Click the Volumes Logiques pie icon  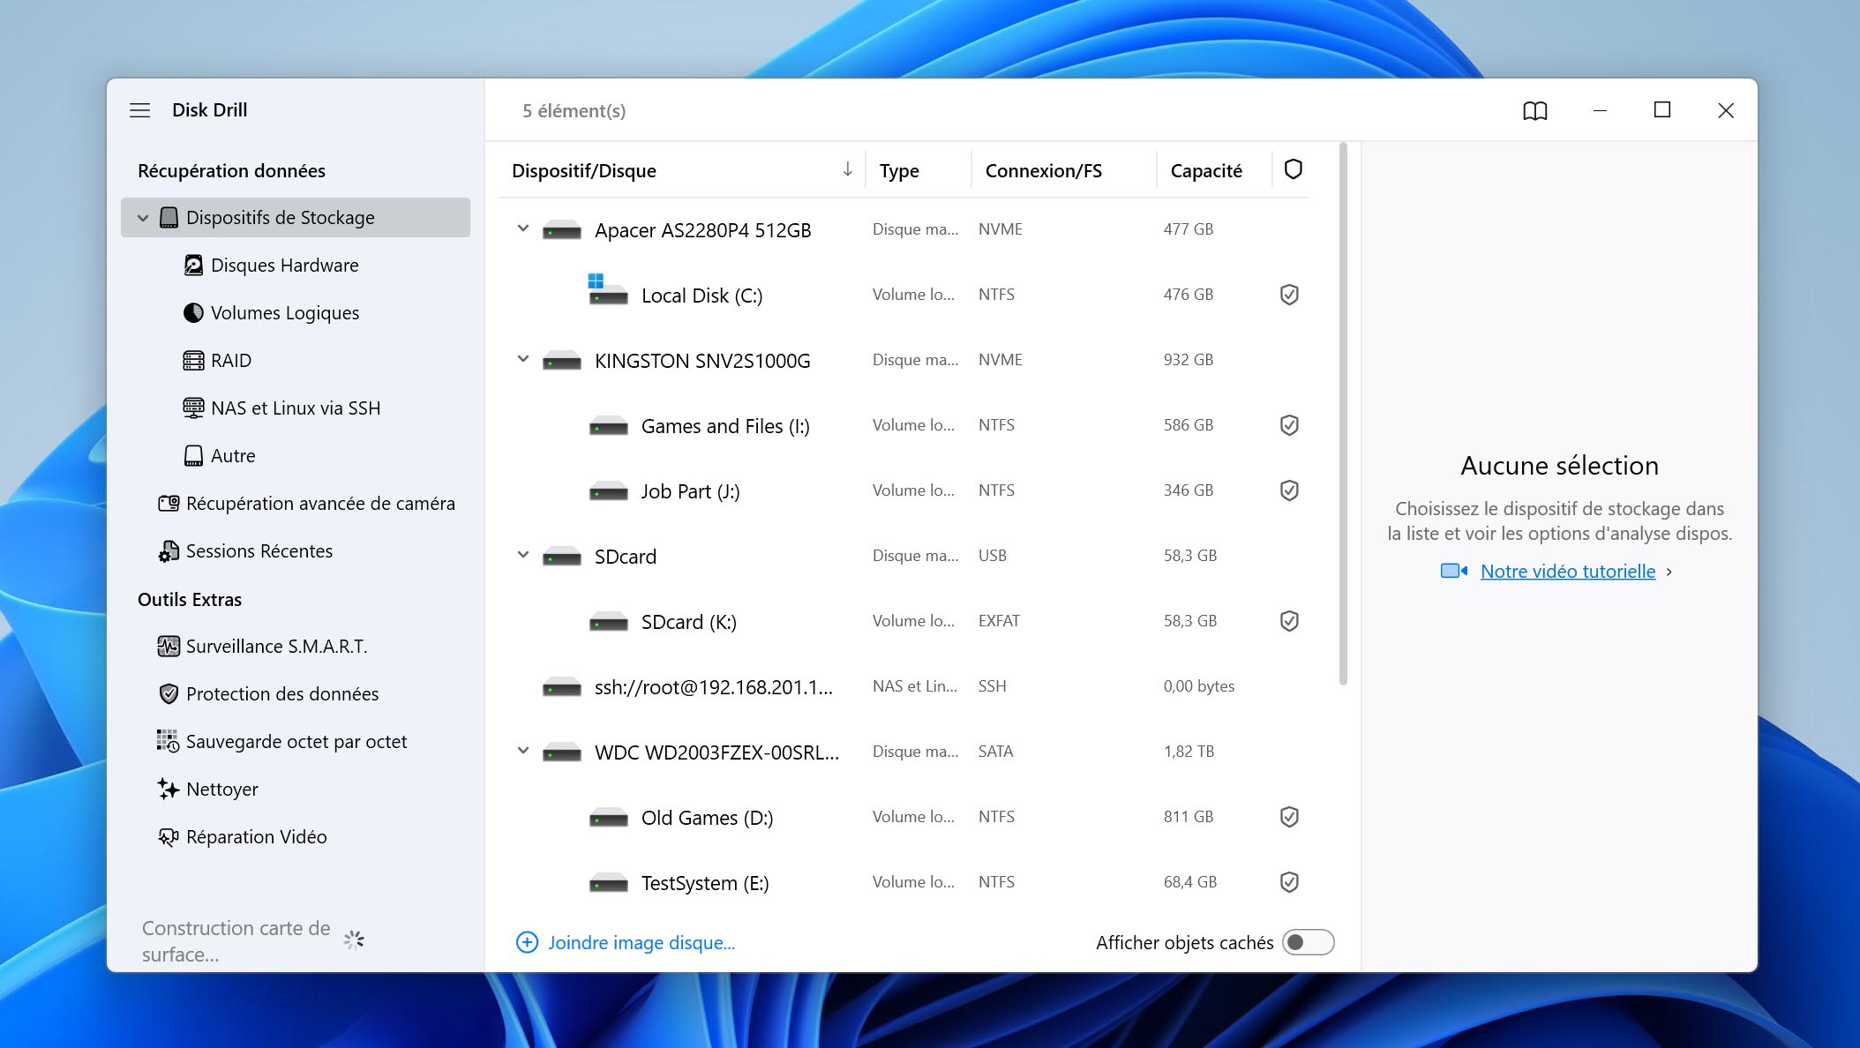(193, 313)
